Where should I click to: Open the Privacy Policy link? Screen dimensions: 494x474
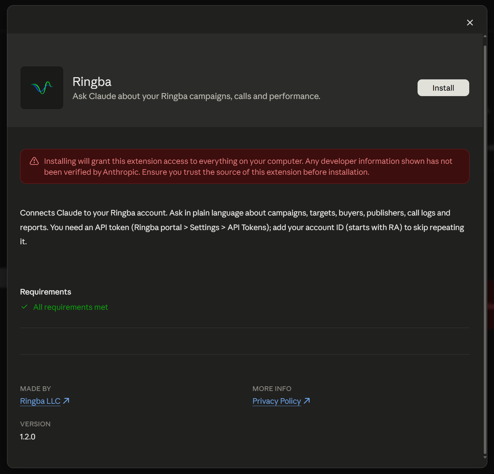click(277, 401)
